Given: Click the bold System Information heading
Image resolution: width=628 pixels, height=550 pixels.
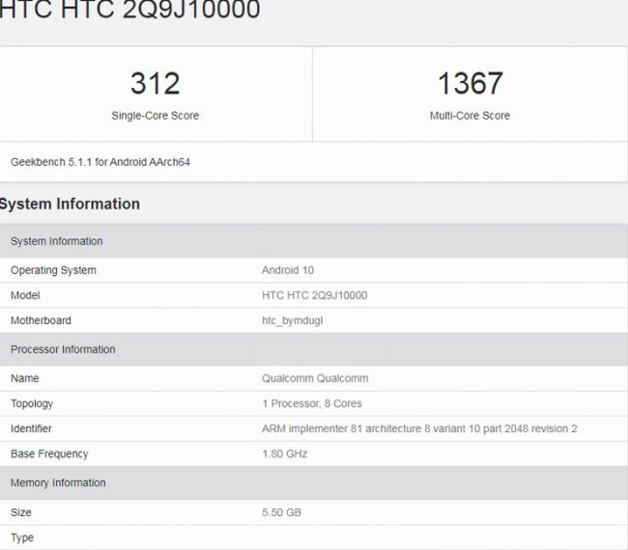Looking at the screenshot, I should click(71, 205).
